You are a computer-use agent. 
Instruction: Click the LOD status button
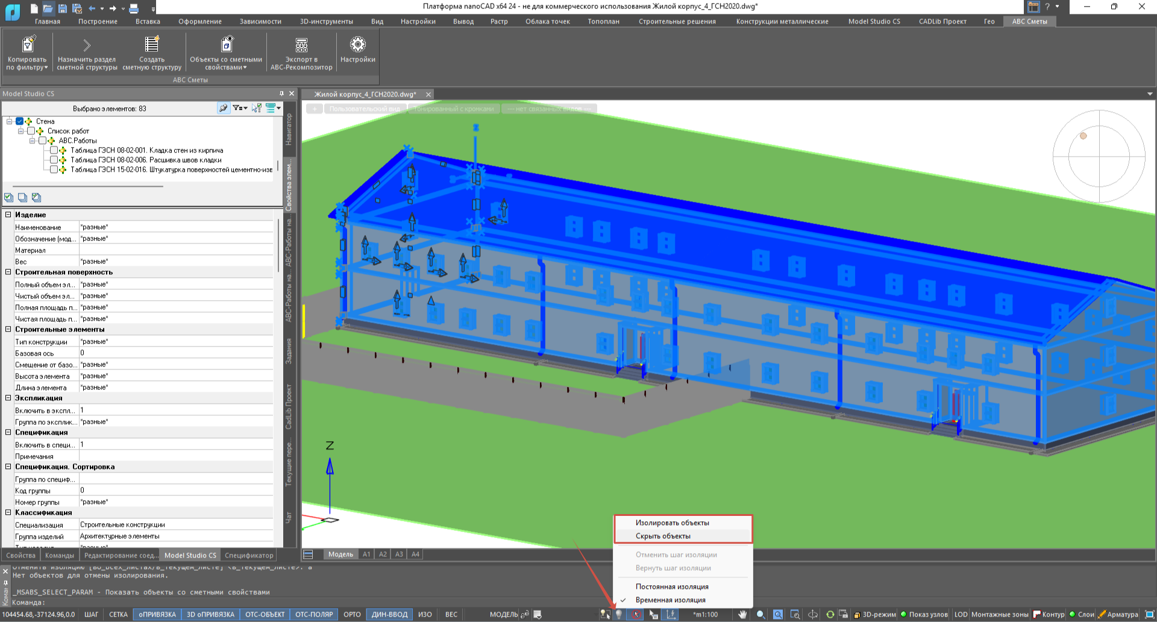click(x=961, y=614)
